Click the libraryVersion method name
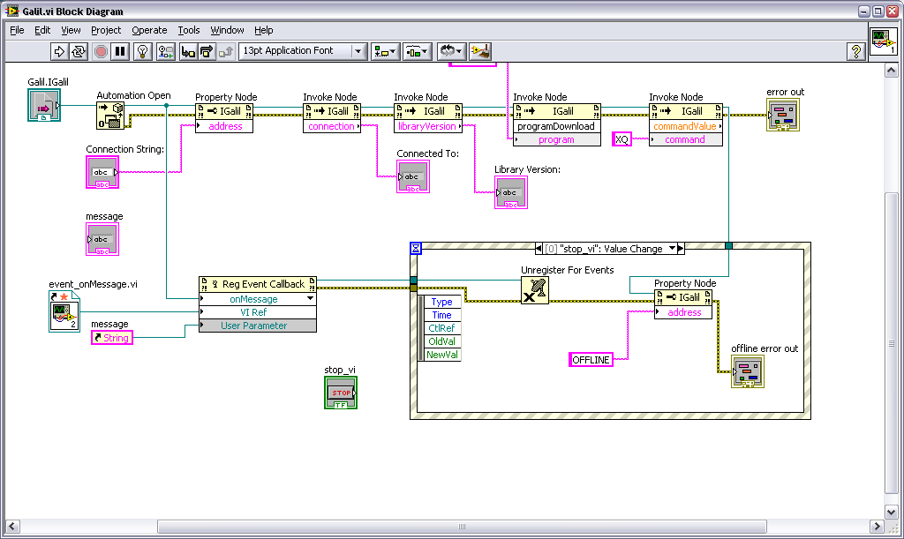The image size is (904, 539). click(427, 126)
